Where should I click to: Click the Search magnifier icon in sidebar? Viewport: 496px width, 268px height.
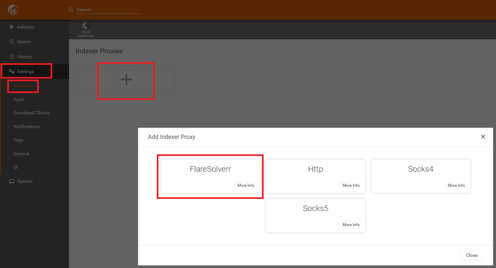12,42
